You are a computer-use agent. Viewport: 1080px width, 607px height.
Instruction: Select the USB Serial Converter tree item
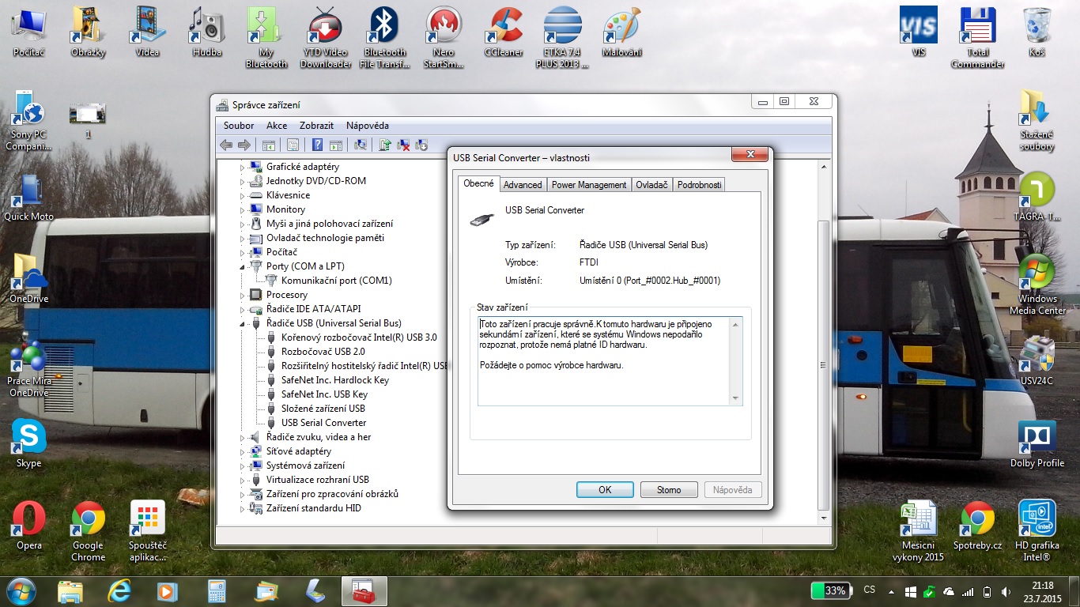click(x=324, y=423)
